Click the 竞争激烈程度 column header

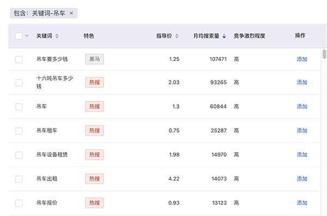point(249,36)
